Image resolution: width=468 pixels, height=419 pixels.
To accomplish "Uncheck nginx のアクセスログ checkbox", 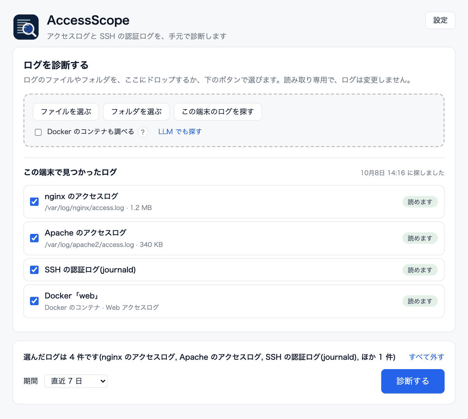I will tap(34, 202).
